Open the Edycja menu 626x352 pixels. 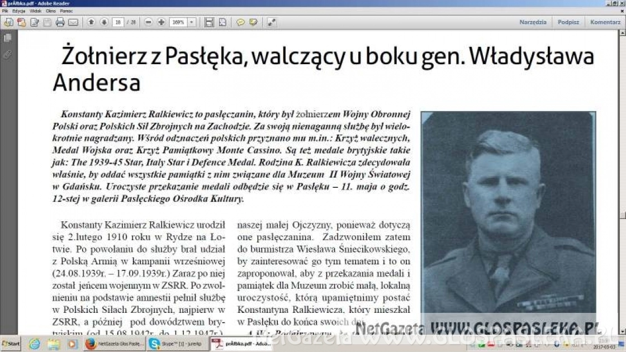pos(19,11)
